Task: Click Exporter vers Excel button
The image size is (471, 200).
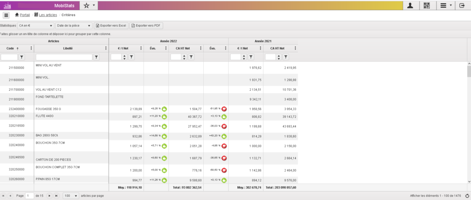Action: (x=111, y=26)
